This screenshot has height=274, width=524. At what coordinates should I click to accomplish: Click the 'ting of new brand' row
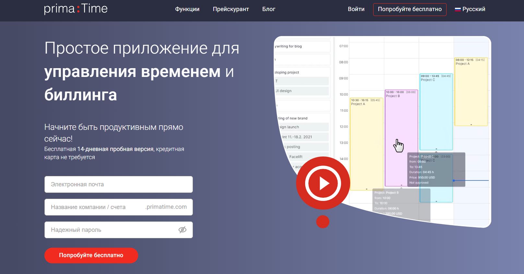tap(304, 118)
